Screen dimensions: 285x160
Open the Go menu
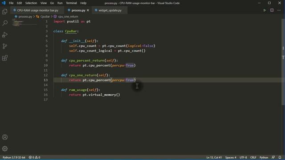click(52, 3)
